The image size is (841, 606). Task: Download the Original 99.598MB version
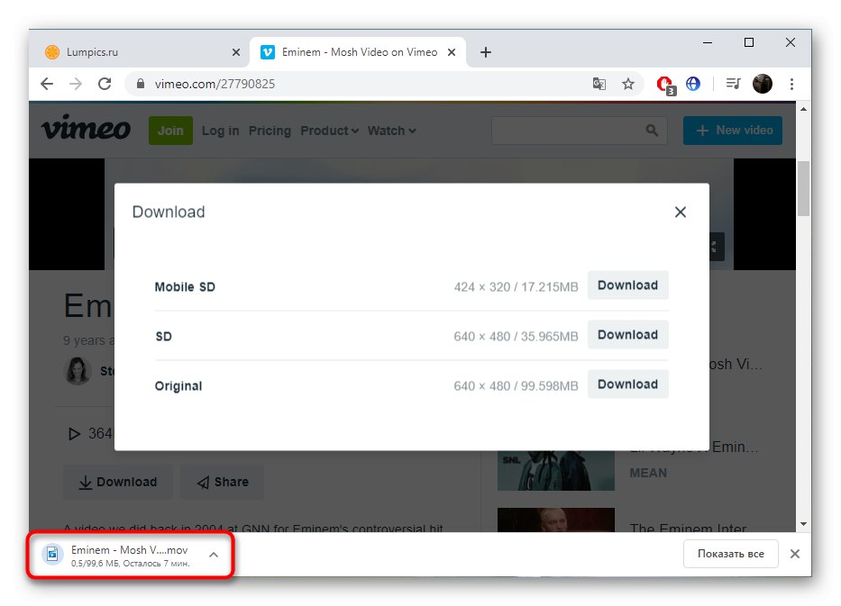click(x=628, y=384)
